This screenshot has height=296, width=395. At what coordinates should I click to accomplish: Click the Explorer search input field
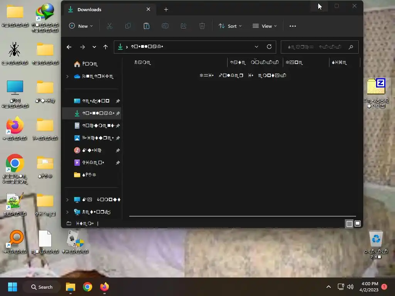[x=320, y=47]
